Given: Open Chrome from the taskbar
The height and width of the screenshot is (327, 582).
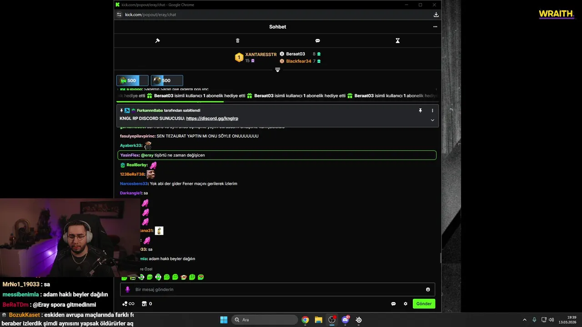Looking at the screenshot, I should click(305, 320).
